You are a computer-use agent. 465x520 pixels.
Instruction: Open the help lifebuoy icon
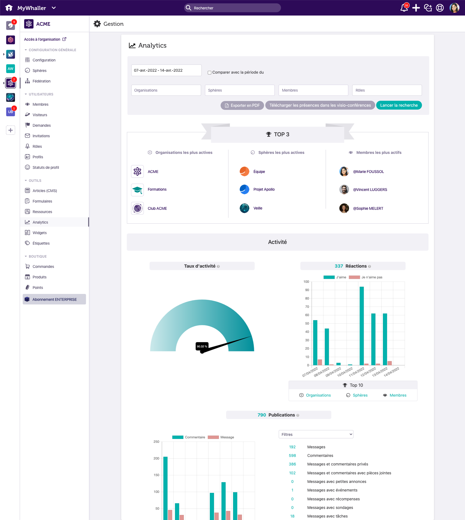pyautogui.click(x=440, y=8)
